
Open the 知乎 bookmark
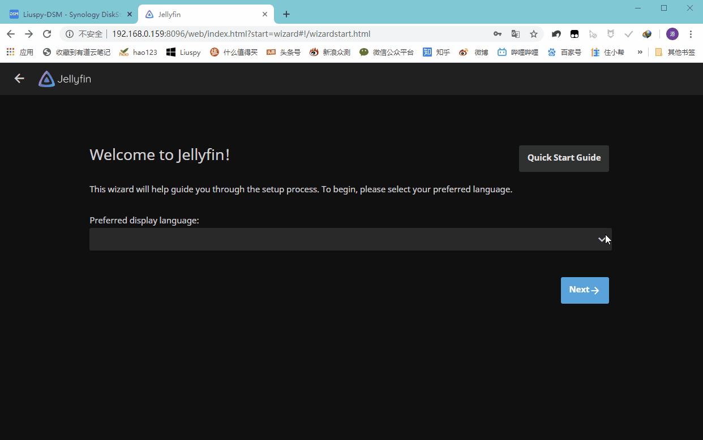436,52
